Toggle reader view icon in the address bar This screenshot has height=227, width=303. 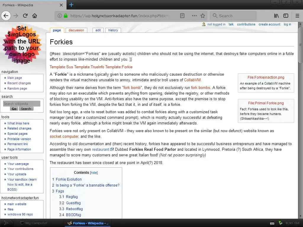pyautogui.click(x=182, y=16)
